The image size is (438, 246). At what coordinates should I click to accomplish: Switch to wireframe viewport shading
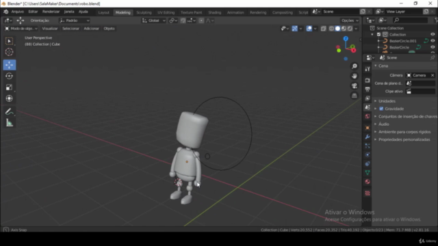pos(331,29)
